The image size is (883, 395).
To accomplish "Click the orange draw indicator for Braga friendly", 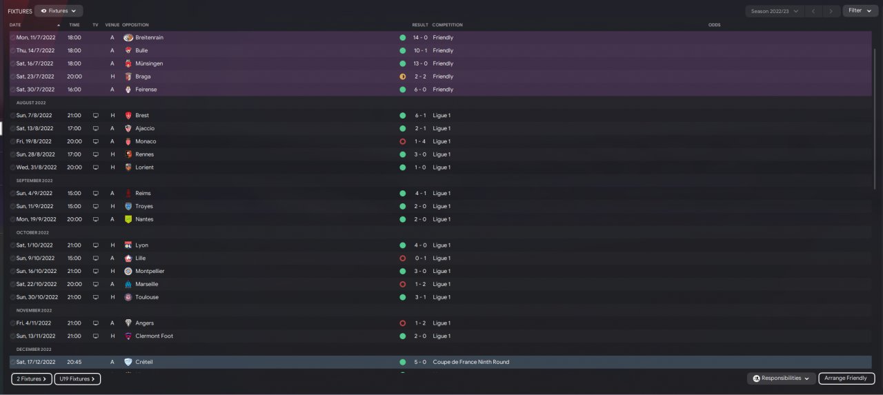I will coord(402,77).
